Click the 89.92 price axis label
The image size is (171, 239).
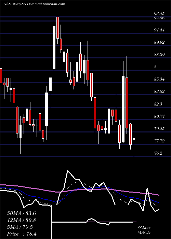click(159, 42)
